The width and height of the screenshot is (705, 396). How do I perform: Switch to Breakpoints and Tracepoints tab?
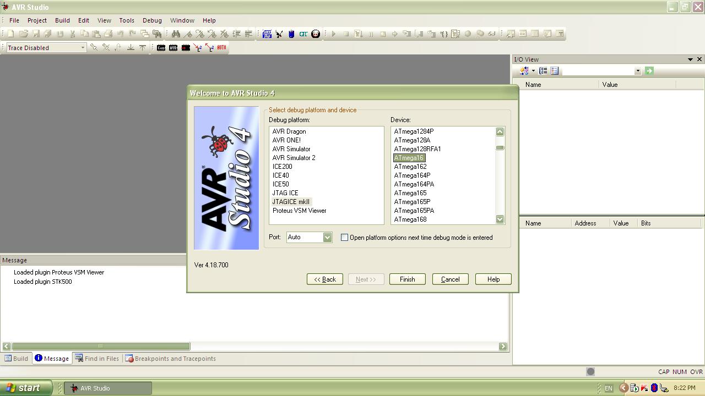(x=170, y=359)
